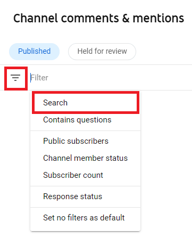Show comments held for review
The height and width of the screenshot is (246, 192).
[102, 52]
